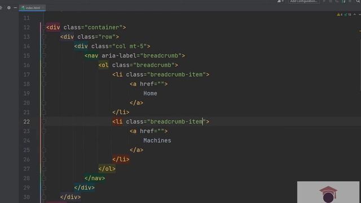The image size is (361, 203).
Task: Open the user account dropdown in toolbar
Action: (280, 1)
